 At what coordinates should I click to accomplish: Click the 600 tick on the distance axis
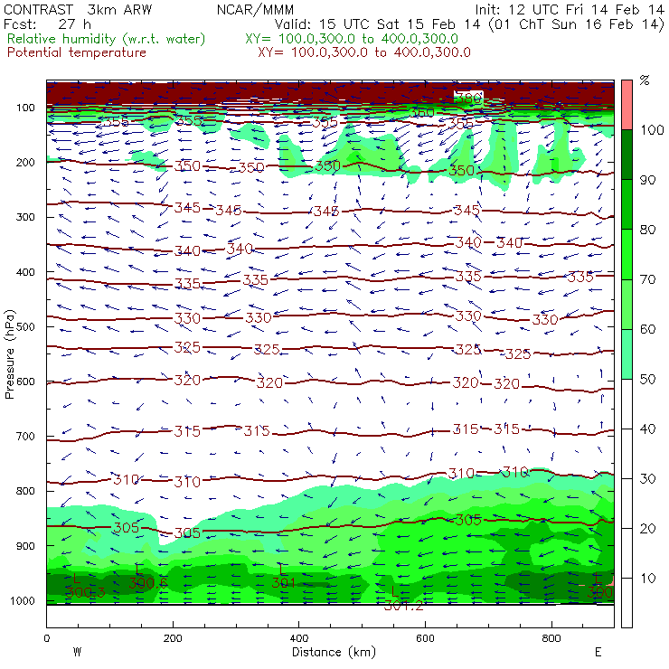click(551, 638)
